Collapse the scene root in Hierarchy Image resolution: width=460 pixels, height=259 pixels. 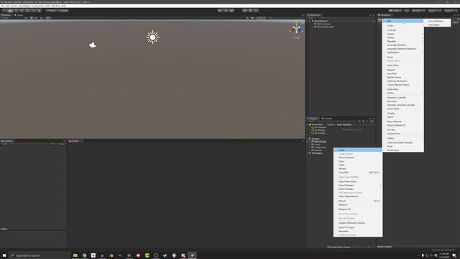click(310, 21)
